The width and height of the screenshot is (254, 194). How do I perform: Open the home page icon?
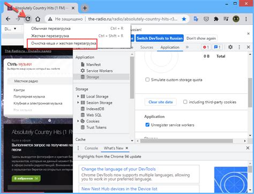[38, 19]
